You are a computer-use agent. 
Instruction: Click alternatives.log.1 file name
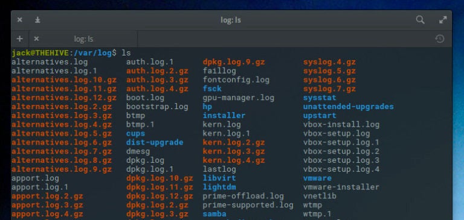point(54,71)
